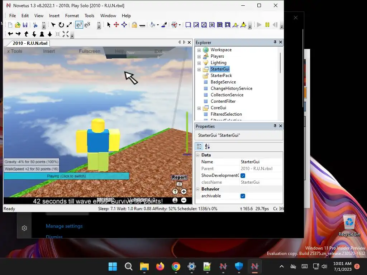Expand the CoreGui tree node
This screenshot has height=275, width=367.
click(199, 108)
